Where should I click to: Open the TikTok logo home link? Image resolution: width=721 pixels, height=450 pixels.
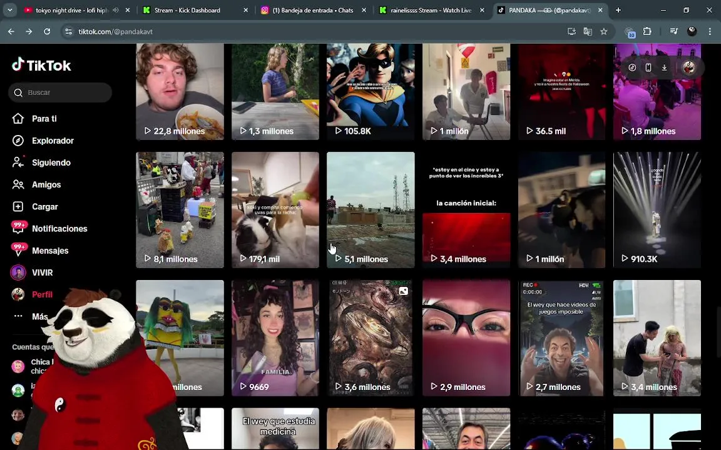pos(41,65)
